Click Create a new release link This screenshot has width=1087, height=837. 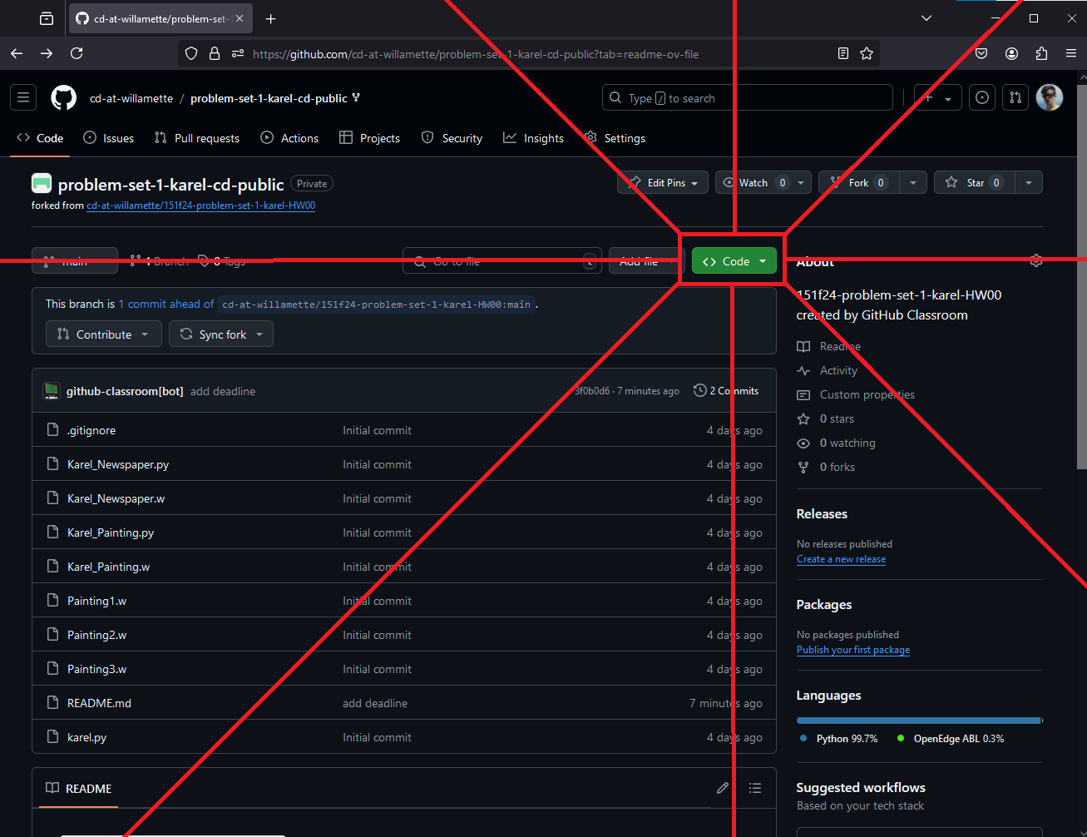pyautogui.click(x=841, y=559)
